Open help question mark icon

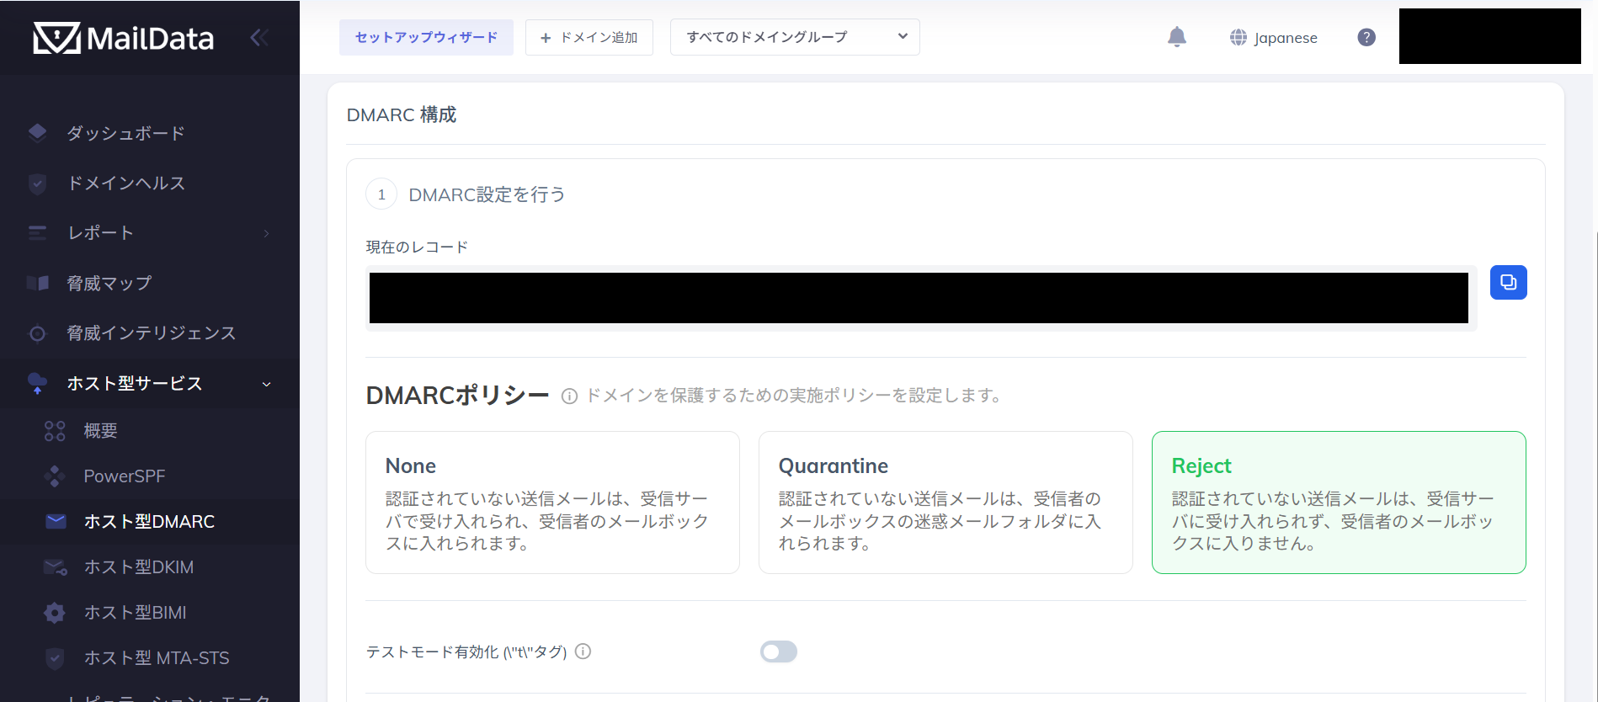1366,37
